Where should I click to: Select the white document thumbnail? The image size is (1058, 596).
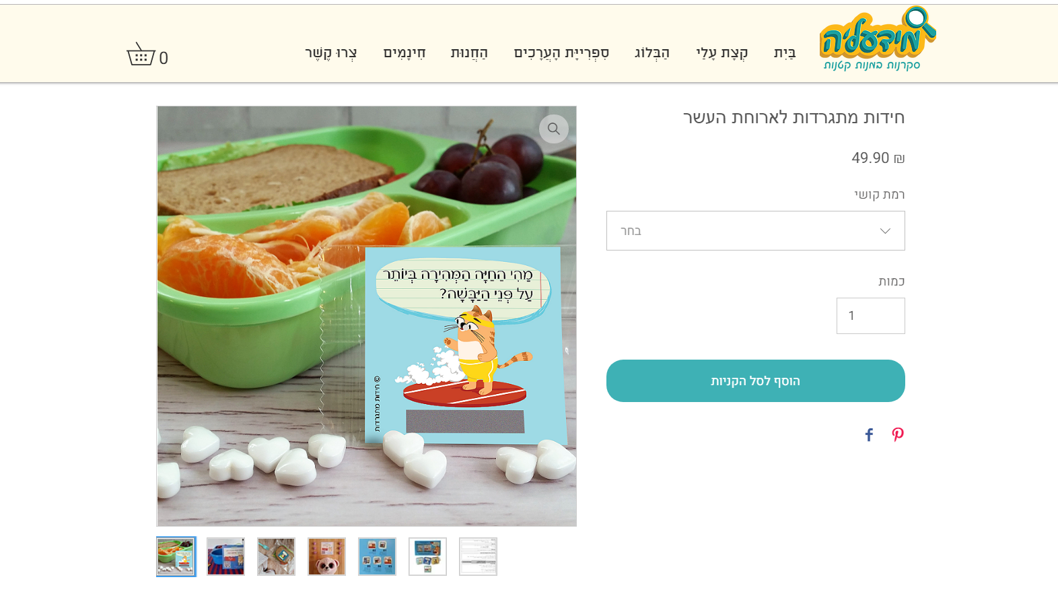click(478, 556)
